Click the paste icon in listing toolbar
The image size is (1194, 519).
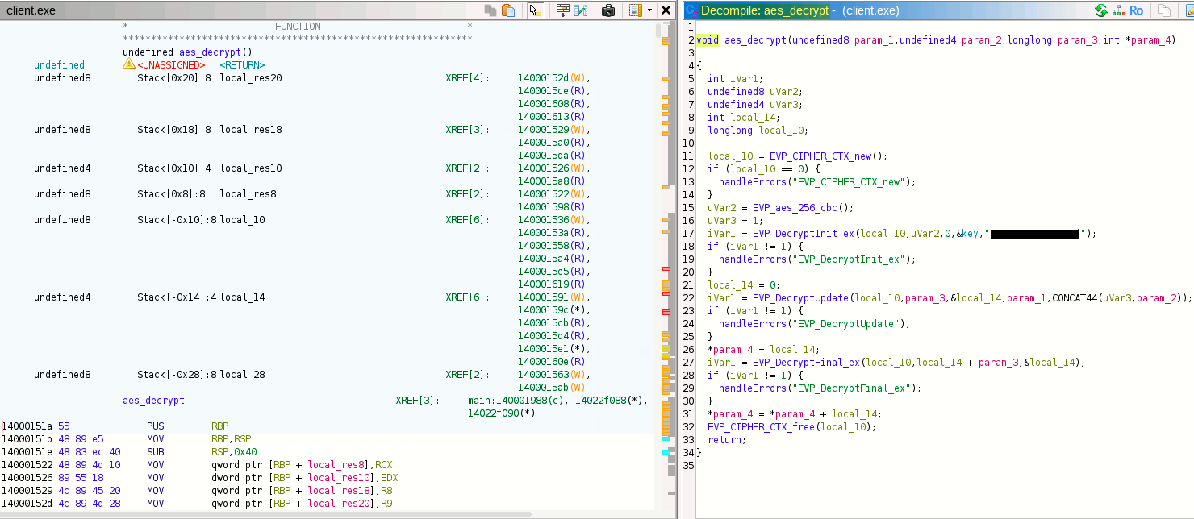[508, 10]
